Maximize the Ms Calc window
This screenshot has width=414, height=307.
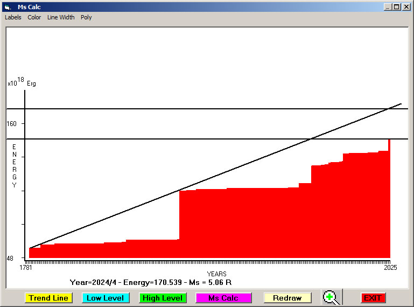[x=397, y=7]
